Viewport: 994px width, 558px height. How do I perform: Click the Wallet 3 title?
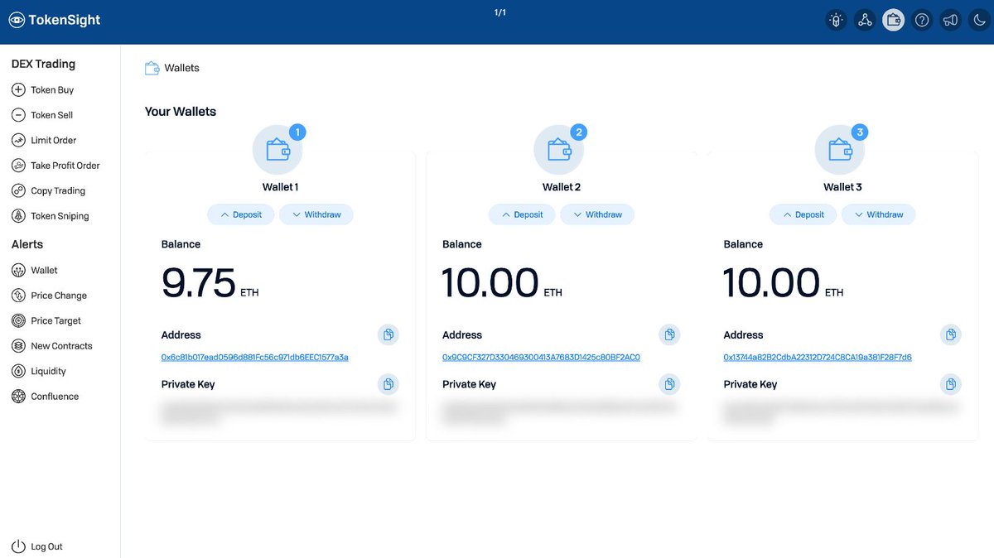click(x=842, y=187)
